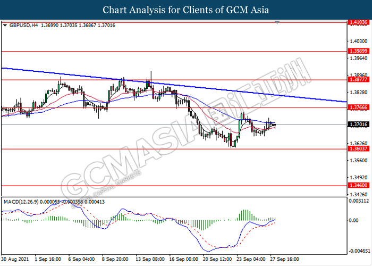Click the current price tag 1.37016
372x266 pixels.
(x=359, y=124)
